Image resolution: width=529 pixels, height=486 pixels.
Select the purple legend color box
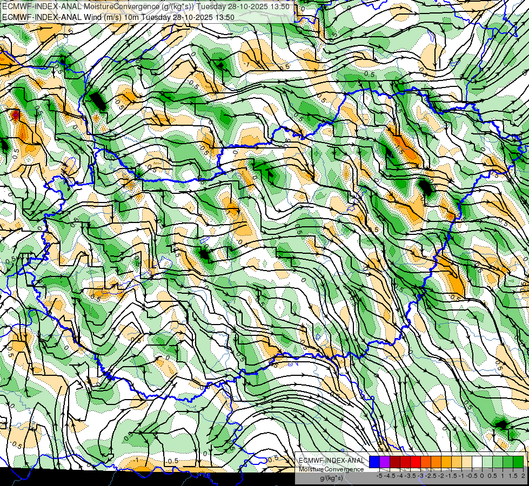click(x=385, y=462)
